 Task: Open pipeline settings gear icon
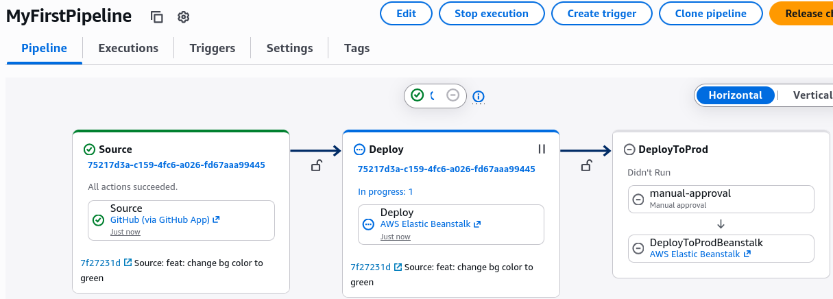tap(183, 16)
